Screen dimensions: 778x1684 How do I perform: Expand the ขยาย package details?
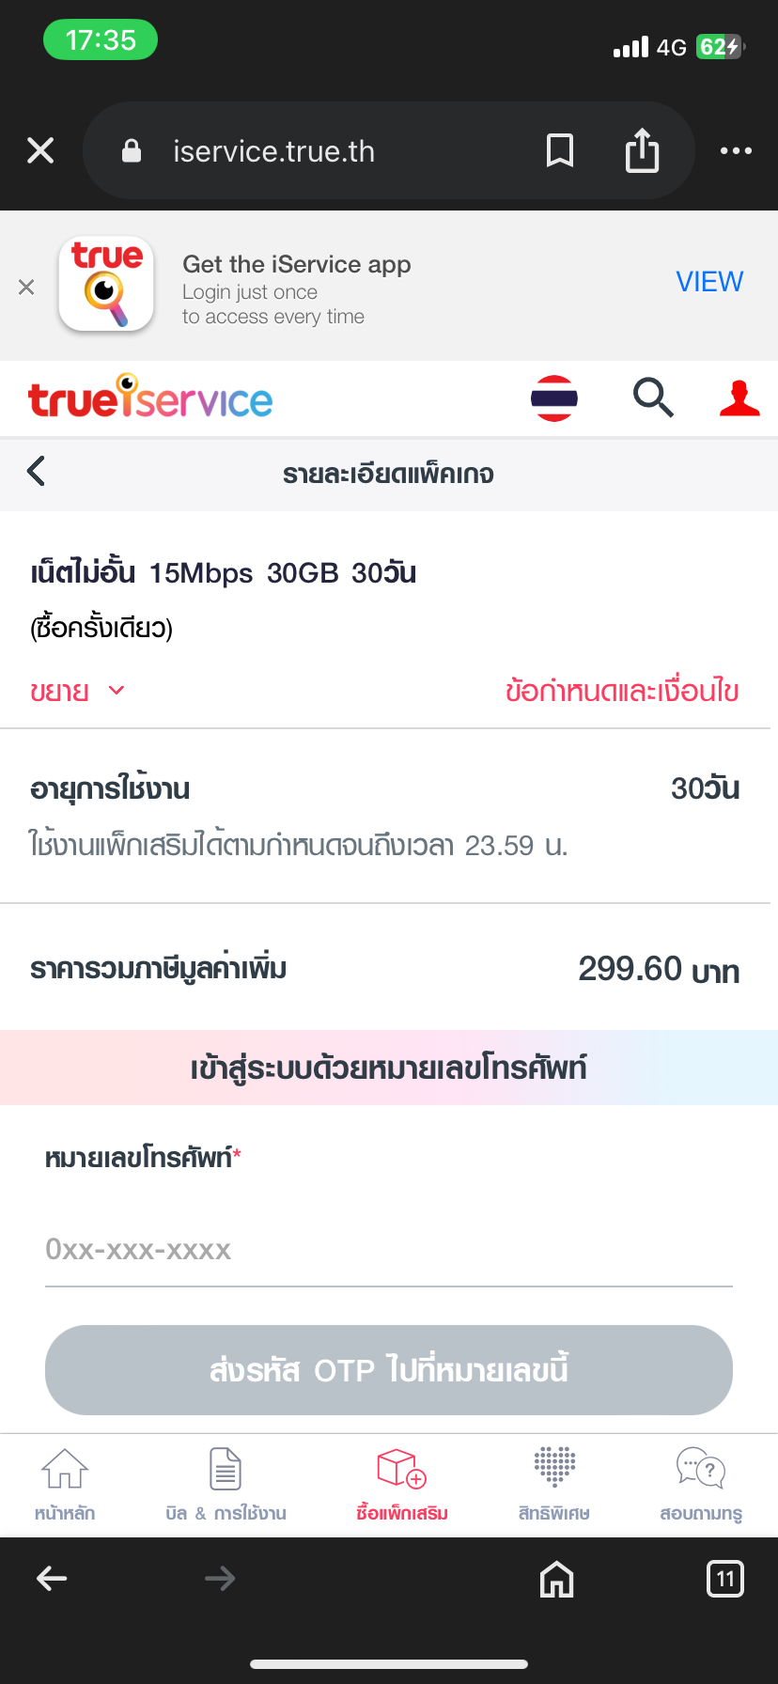77,692
